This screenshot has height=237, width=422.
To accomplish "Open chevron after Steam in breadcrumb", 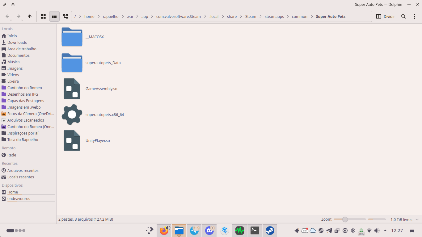I will pyautogui.click(x=260, y=16).
